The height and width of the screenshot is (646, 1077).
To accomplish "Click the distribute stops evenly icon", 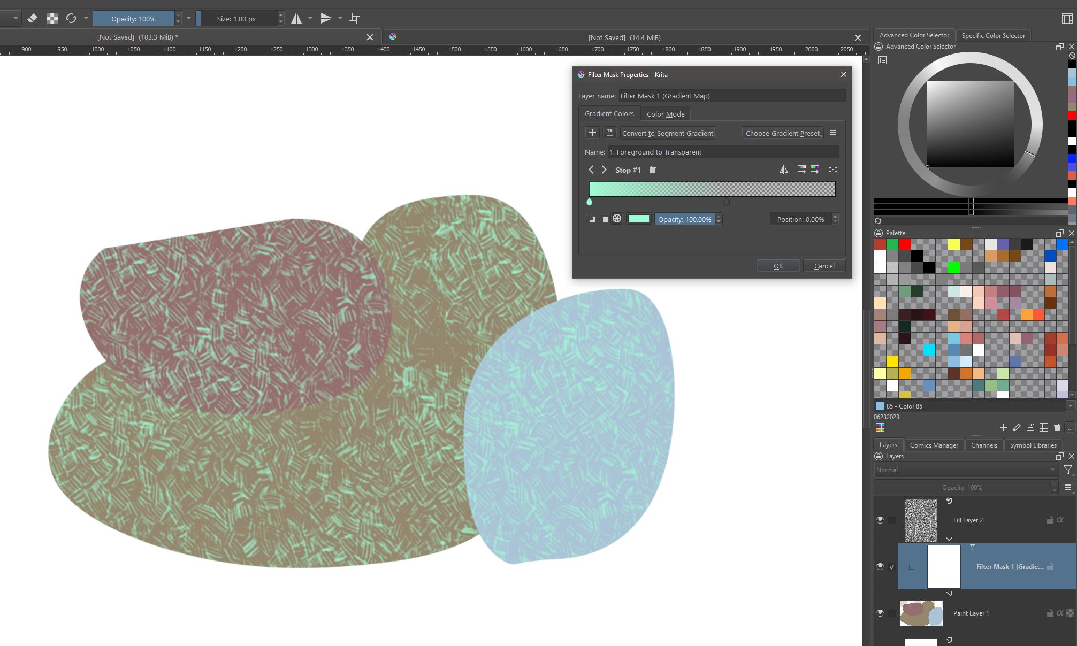I will 833,170.
